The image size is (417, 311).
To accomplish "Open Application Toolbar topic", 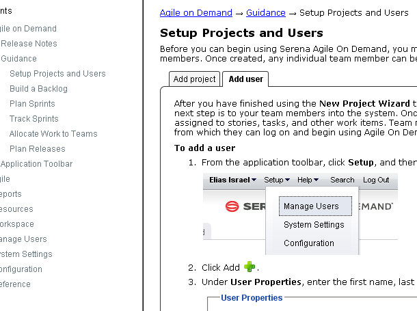I will pos(36,164).
